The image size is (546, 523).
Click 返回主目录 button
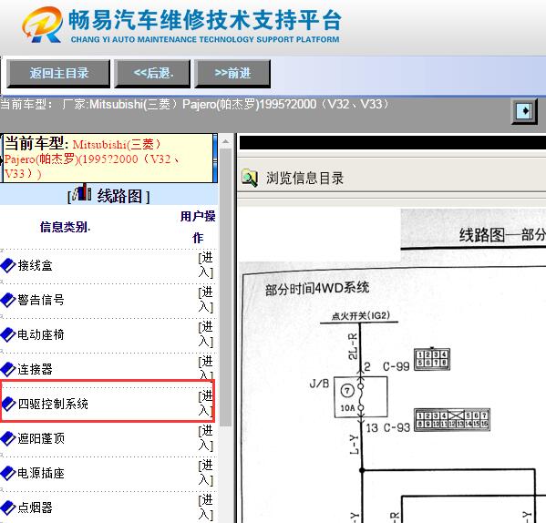click(x=58, y=73)
